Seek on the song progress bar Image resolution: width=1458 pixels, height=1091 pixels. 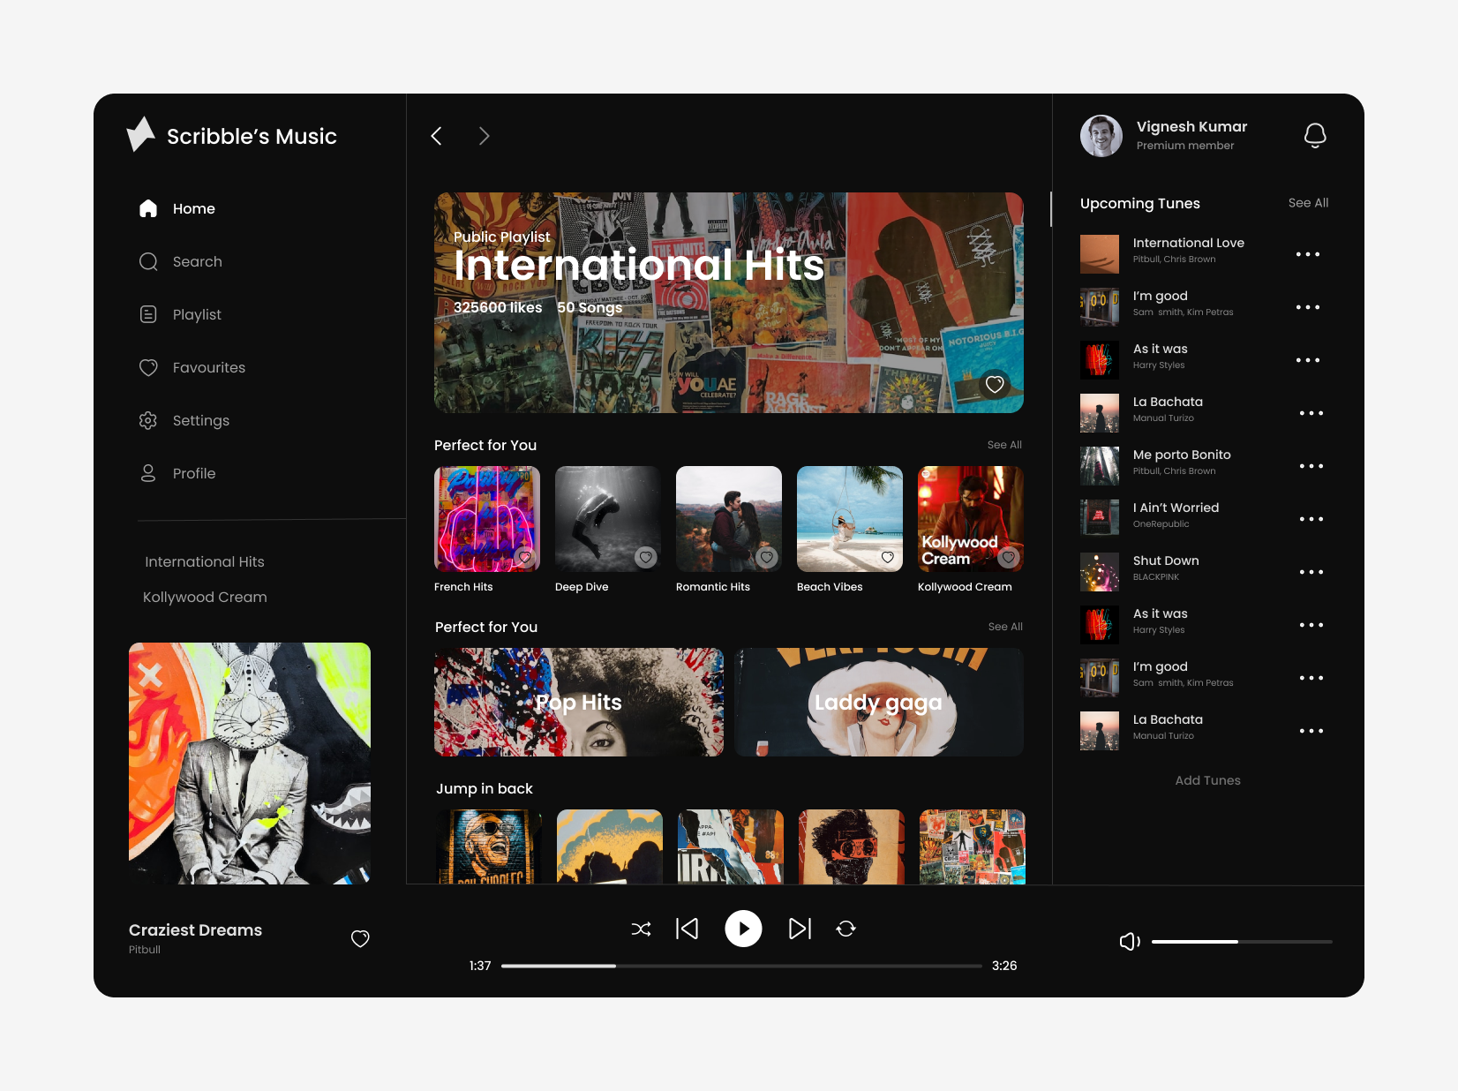pos(741,966)
